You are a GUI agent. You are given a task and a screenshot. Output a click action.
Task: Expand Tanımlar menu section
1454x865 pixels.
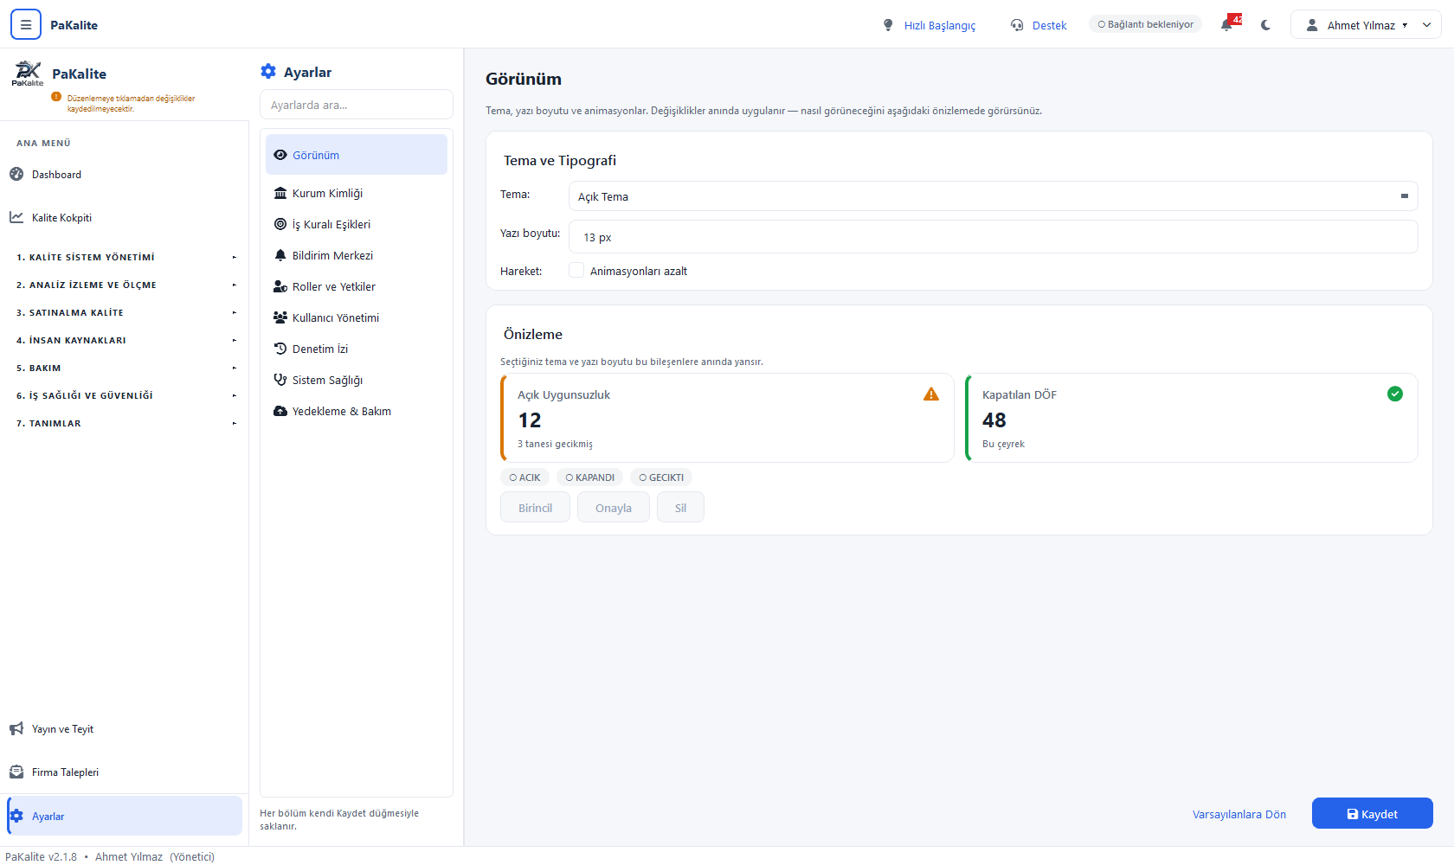[x=125, y=423]
